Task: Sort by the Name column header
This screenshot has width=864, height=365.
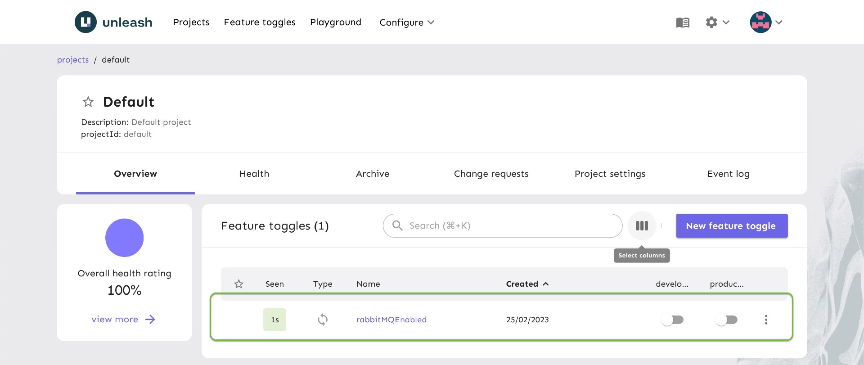Action: [x=368, y=284]
